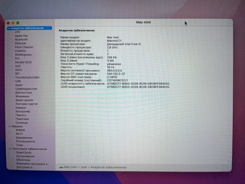Open Запис дисків in the sidebar
The height and width of the screenshot is (184, 245).
click(24, 100)
